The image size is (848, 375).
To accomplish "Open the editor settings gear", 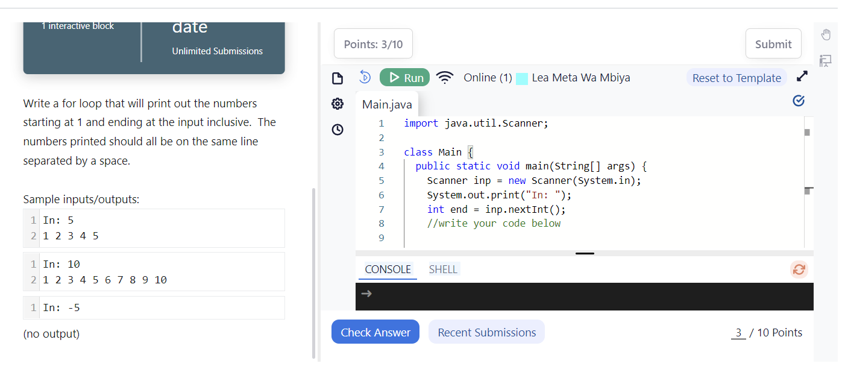I will pyautogui.click(x=337, y=103).
